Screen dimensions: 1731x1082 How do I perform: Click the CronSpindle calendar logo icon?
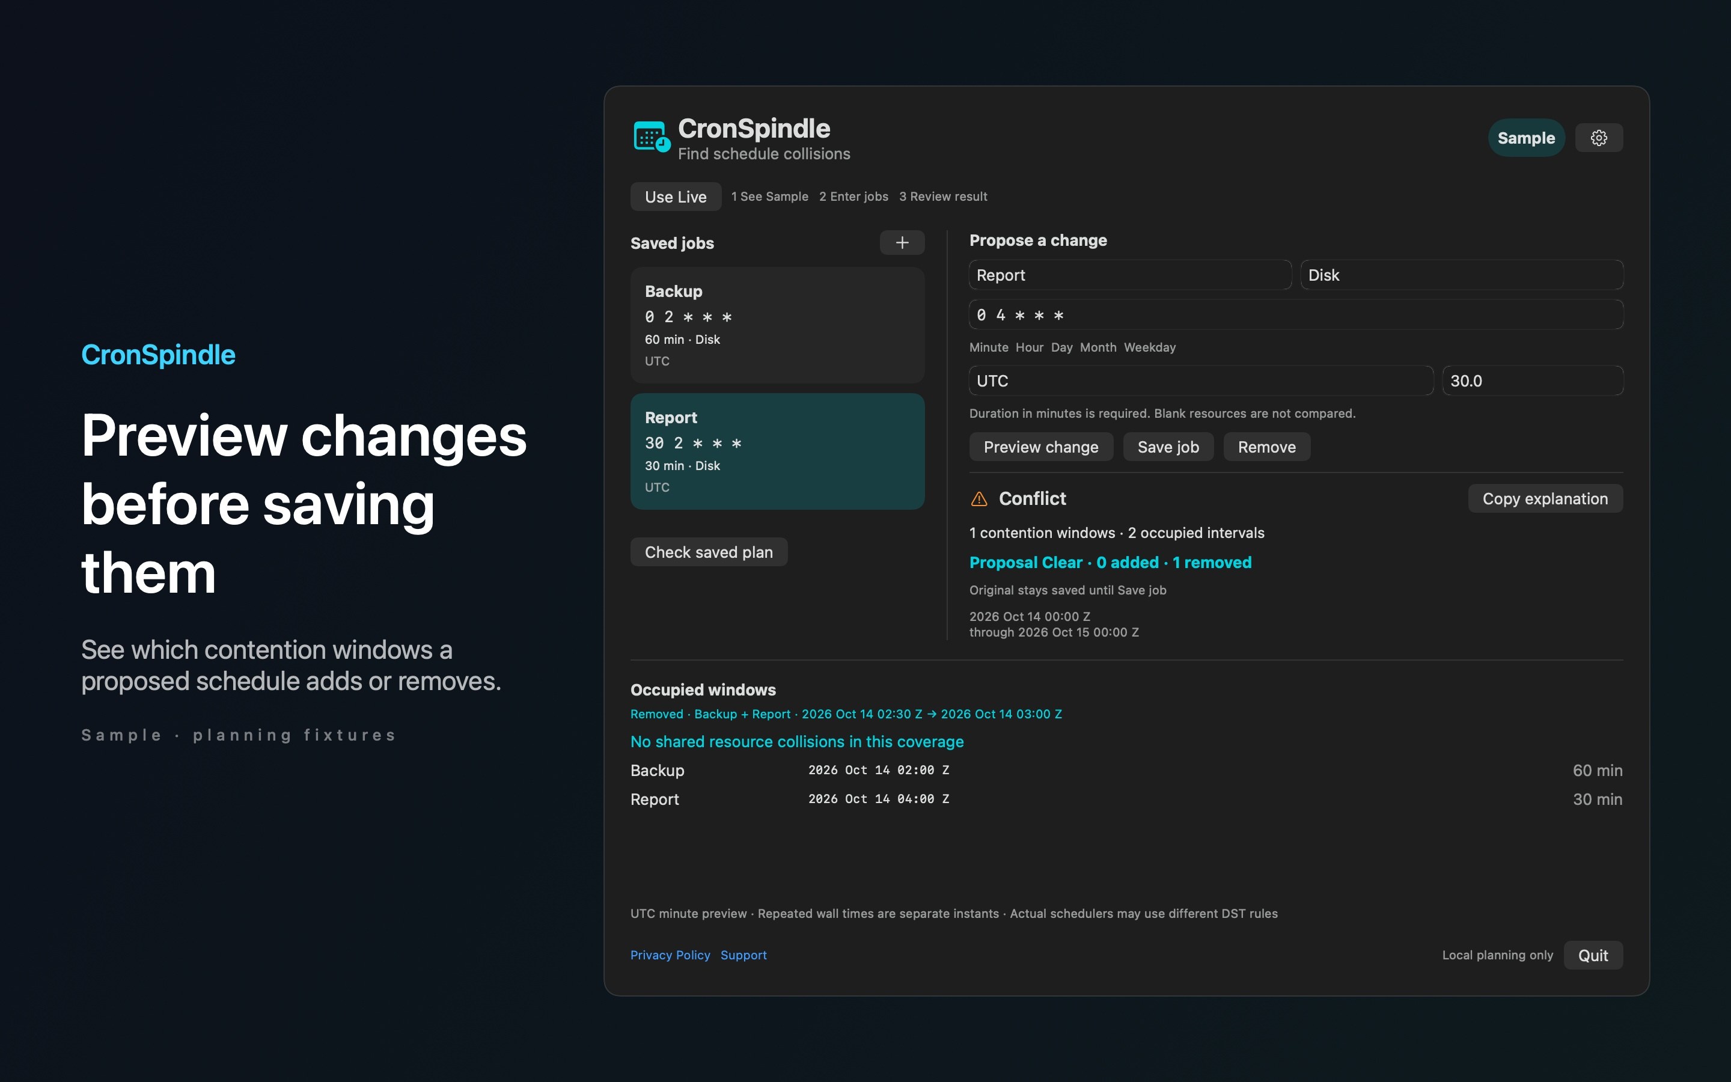pos(652,136)
